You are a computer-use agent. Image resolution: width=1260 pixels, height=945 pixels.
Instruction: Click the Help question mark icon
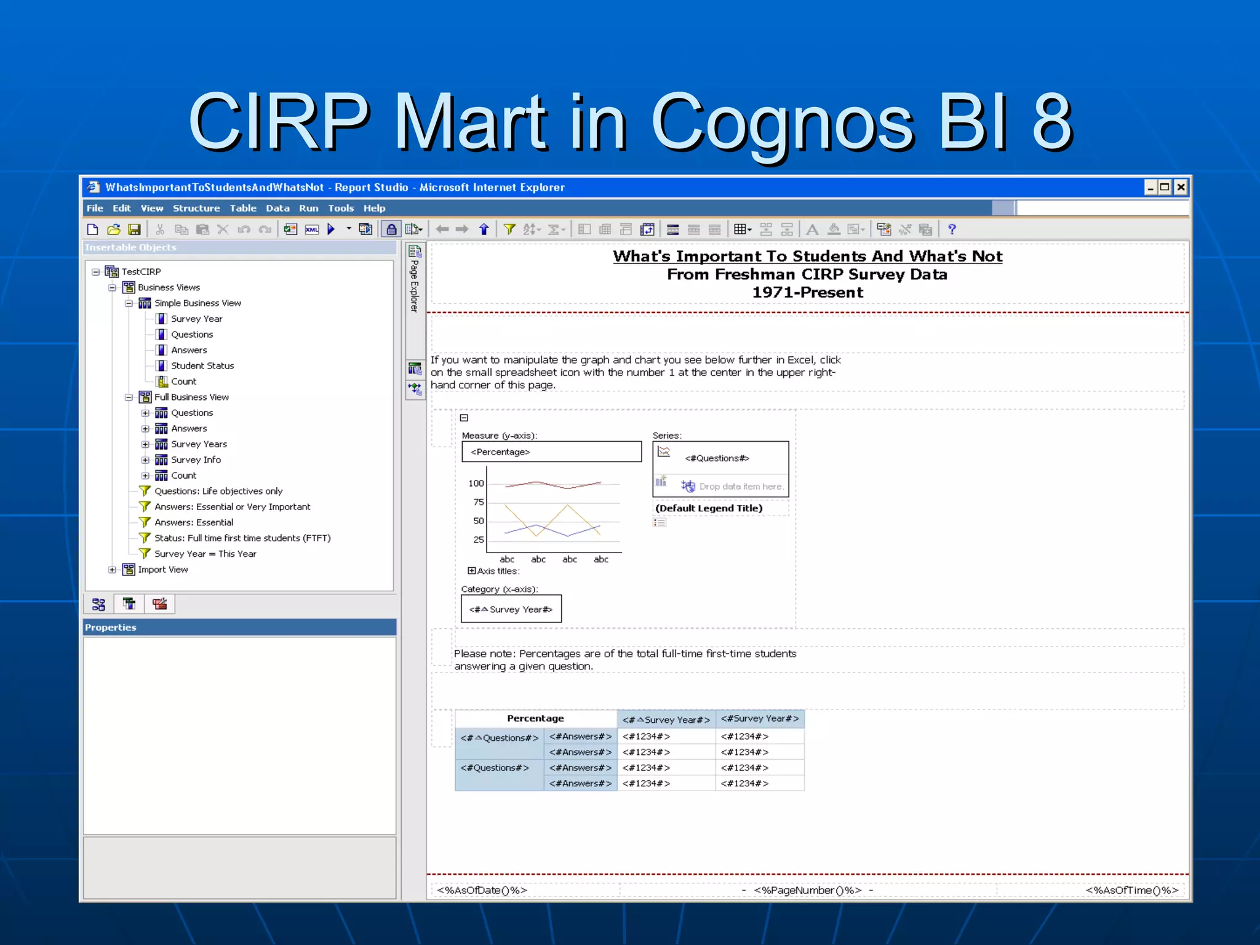[x=952, y=229]
